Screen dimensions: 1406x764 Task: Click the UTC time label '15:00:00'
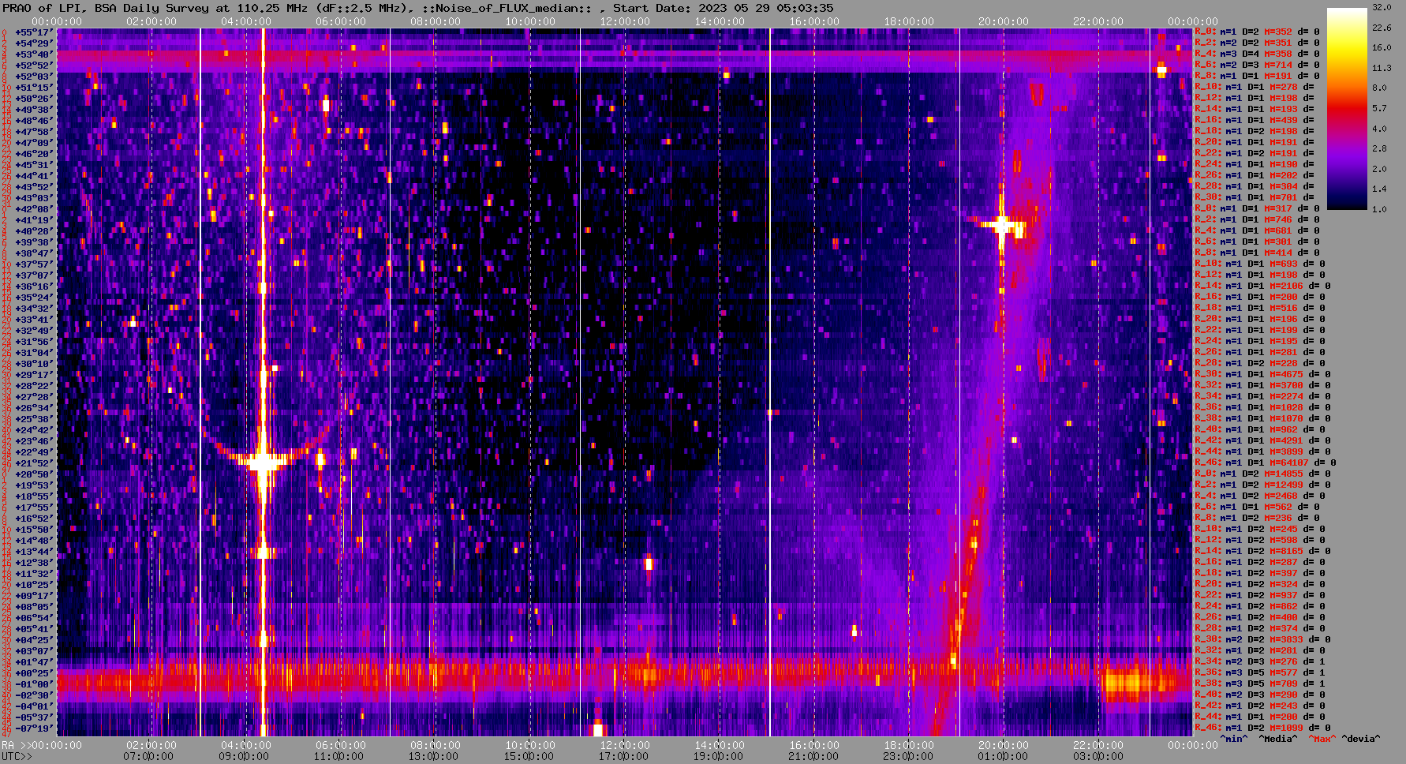pos(528,756)
